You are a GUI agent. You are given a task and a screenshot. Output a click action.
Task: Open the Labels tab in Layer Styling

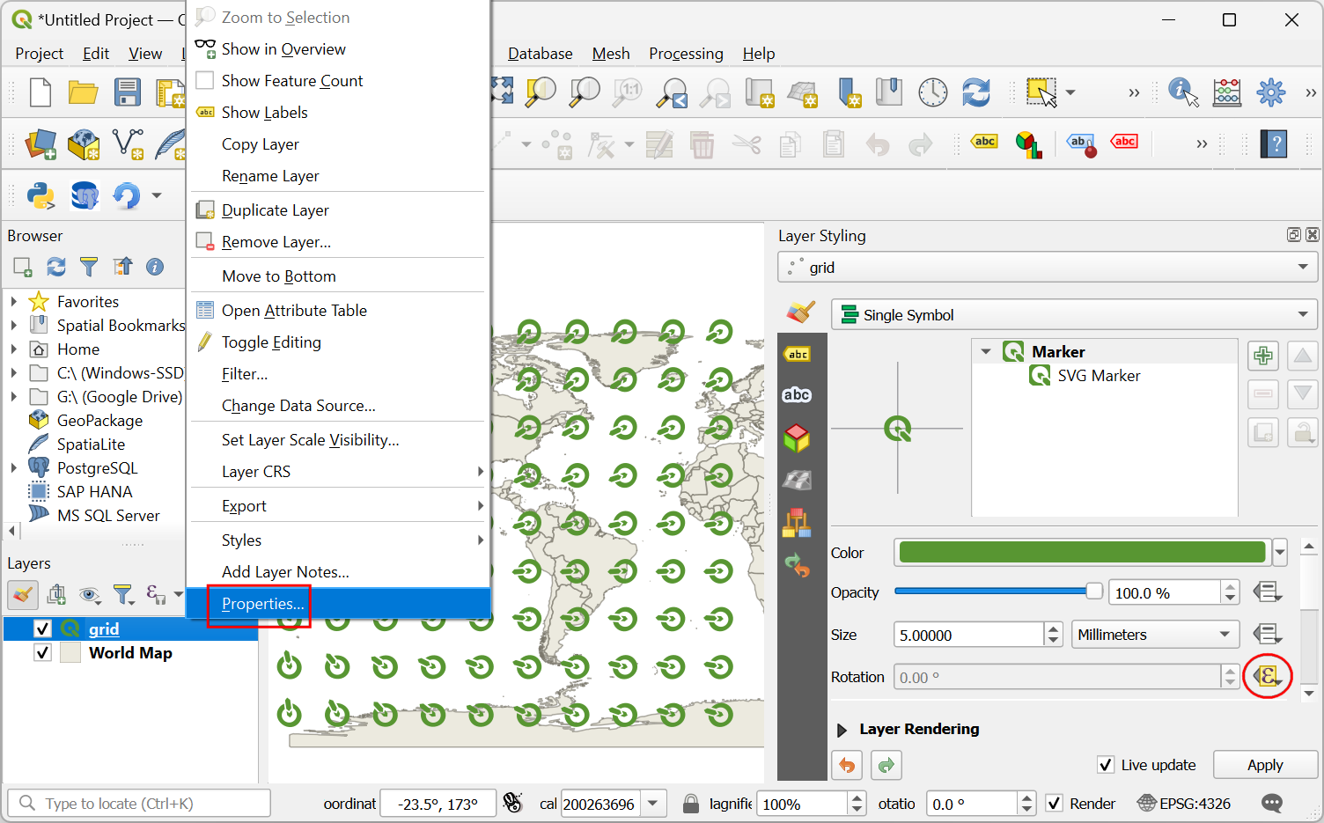coord(798,354)
